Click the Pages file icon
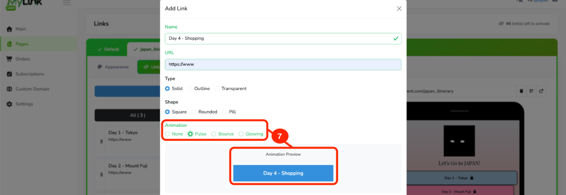566x195 pixels. pos(9,44)
